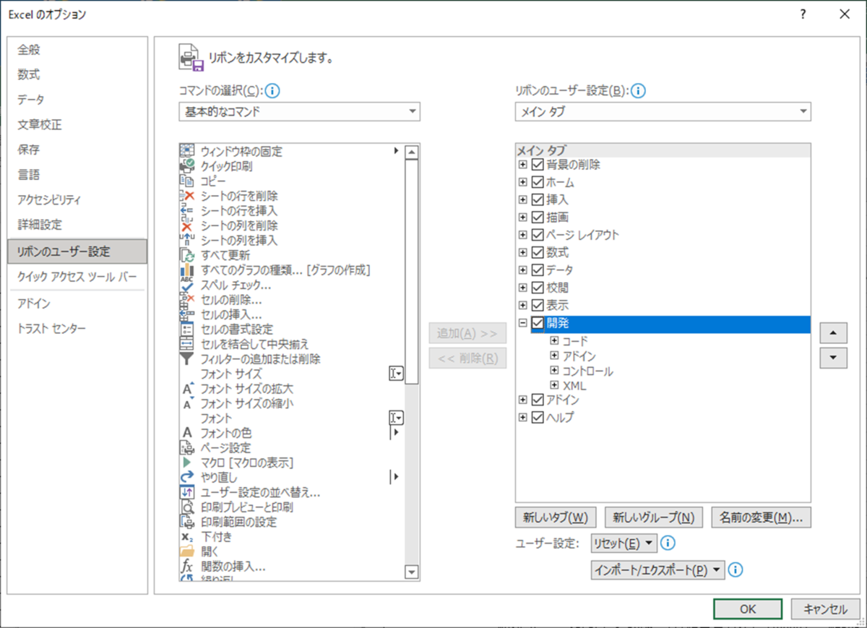
Task: Click the 新しいタブ button
Action: point(556,517)
